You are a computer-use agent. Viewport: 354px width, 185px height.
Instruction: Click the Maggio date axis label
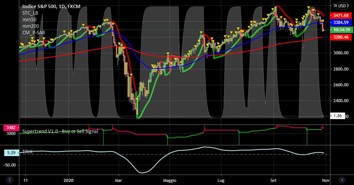(x=170, y=180)
